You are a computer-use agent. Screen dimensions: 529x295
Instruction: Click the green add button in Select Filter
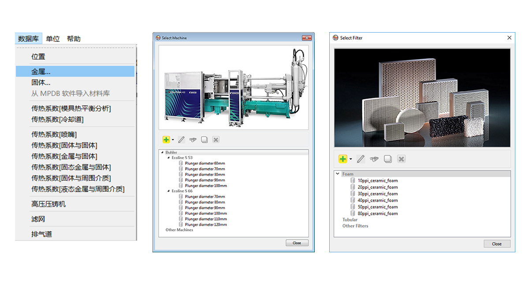click(343, 159)
